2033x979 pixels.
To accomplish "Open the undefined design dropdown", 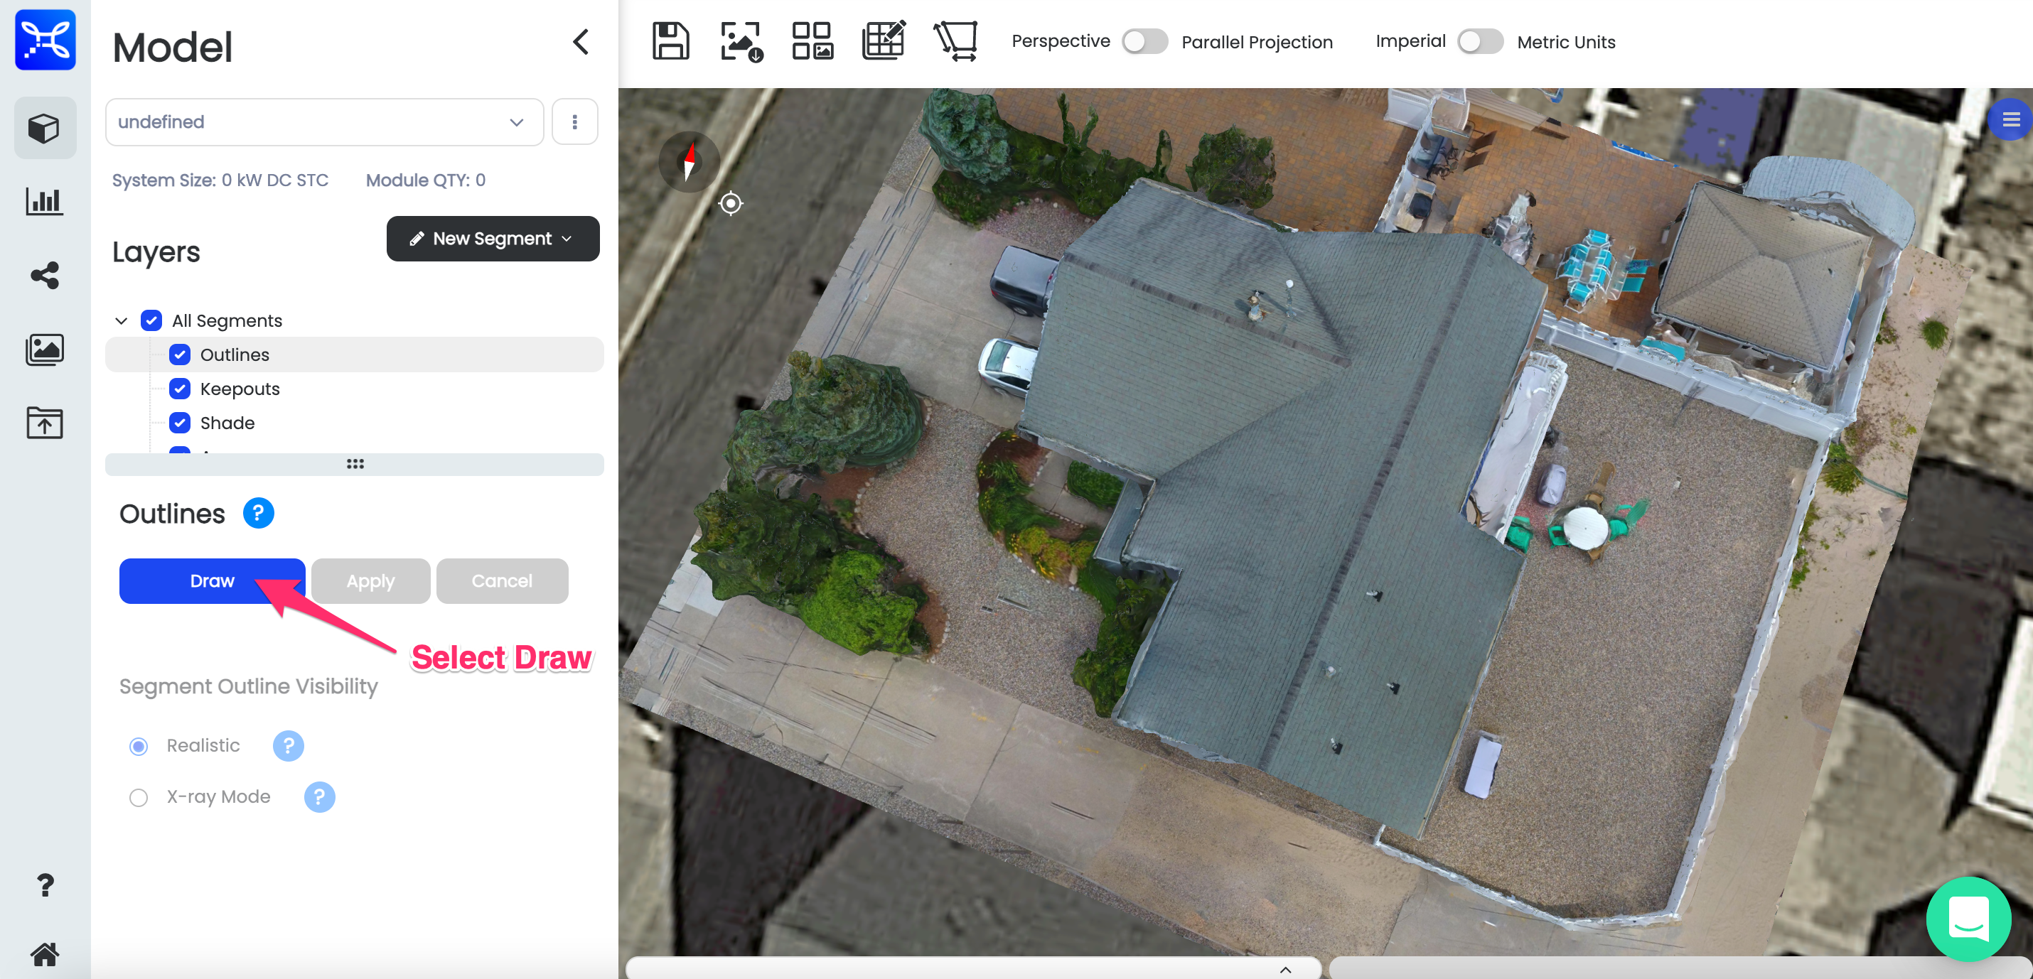I will coord(324,121).
